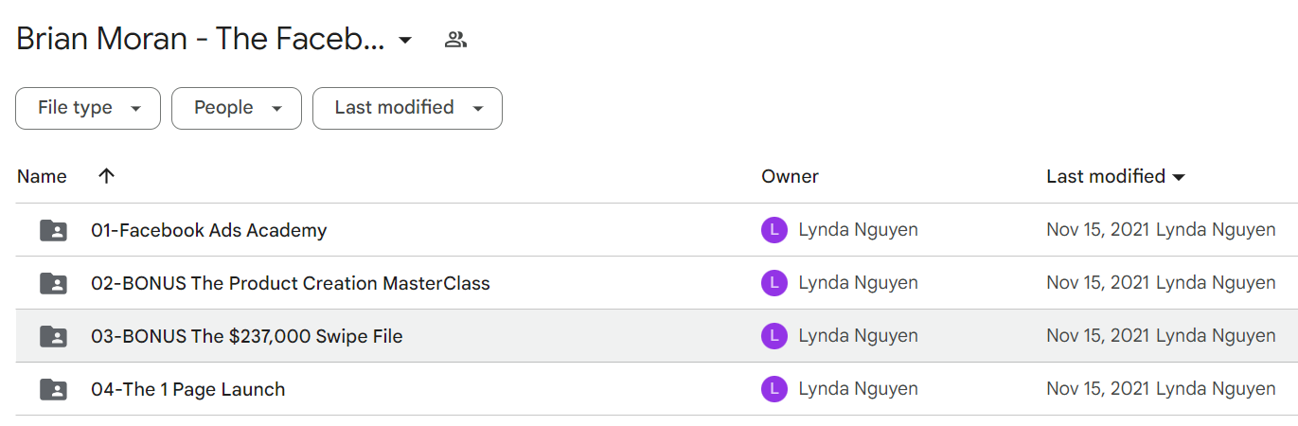Click the Owner column header
This screenshot has height=426, width=1298.
[790, 176]
